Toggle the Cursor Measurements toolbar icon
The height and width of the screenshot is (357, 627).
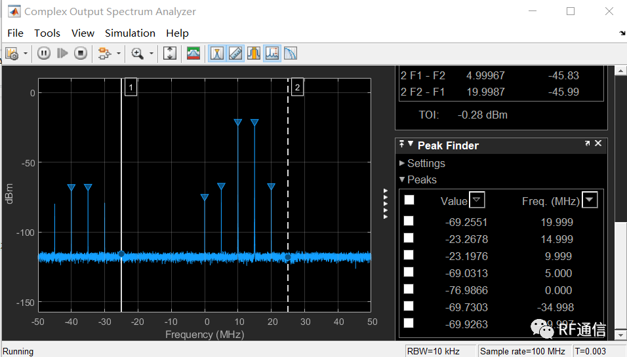[x=216, y=54]
